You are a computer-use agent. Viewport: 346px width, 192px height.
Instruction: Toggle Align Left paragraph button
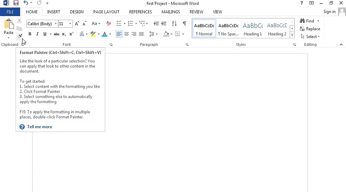pos(119,34)
